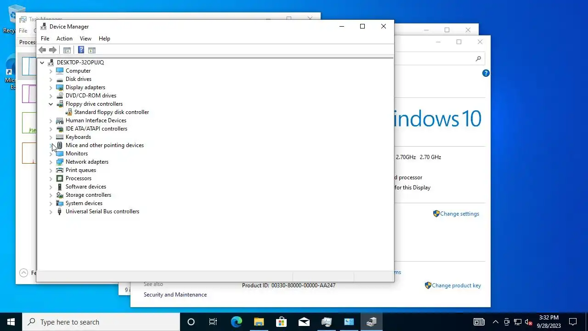Click the Universal Serial Bus controllers icon

click(60, 211)
